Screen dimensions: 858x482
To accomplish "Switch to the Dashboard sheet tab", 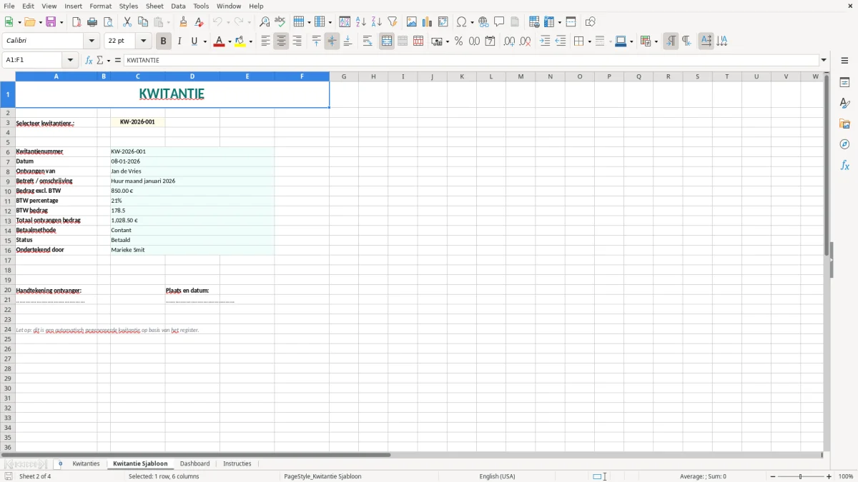I will (194, 463).
